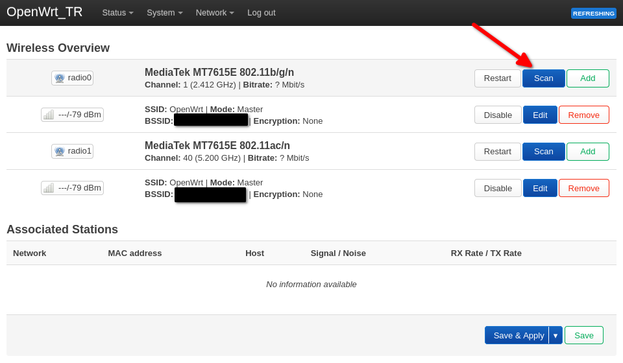Edit the radio1 OpenWrt network
Screen dimensions: 623x363
pos(540,189)
